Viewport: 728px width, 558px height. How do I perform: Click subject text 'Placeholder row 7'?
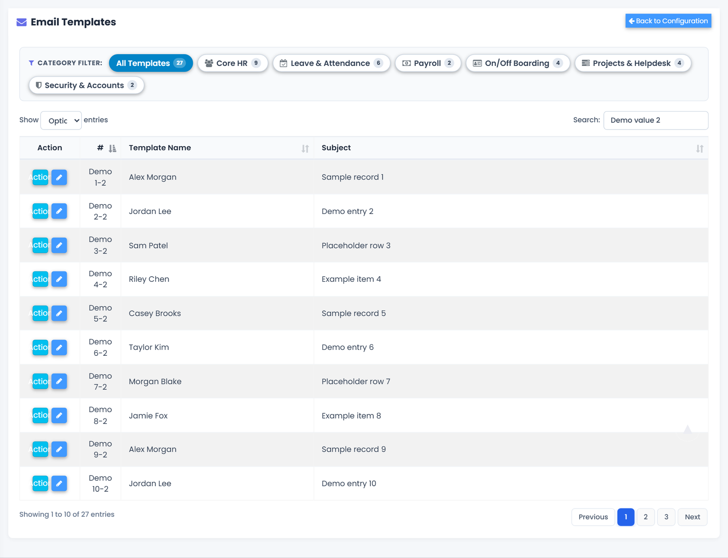click(356, 382)
